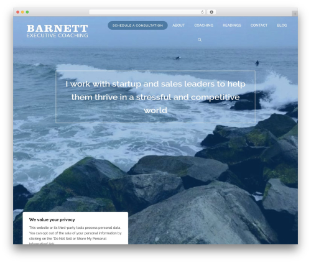Click the browser reload icon

pyautogui.click(x=202, y=12)
